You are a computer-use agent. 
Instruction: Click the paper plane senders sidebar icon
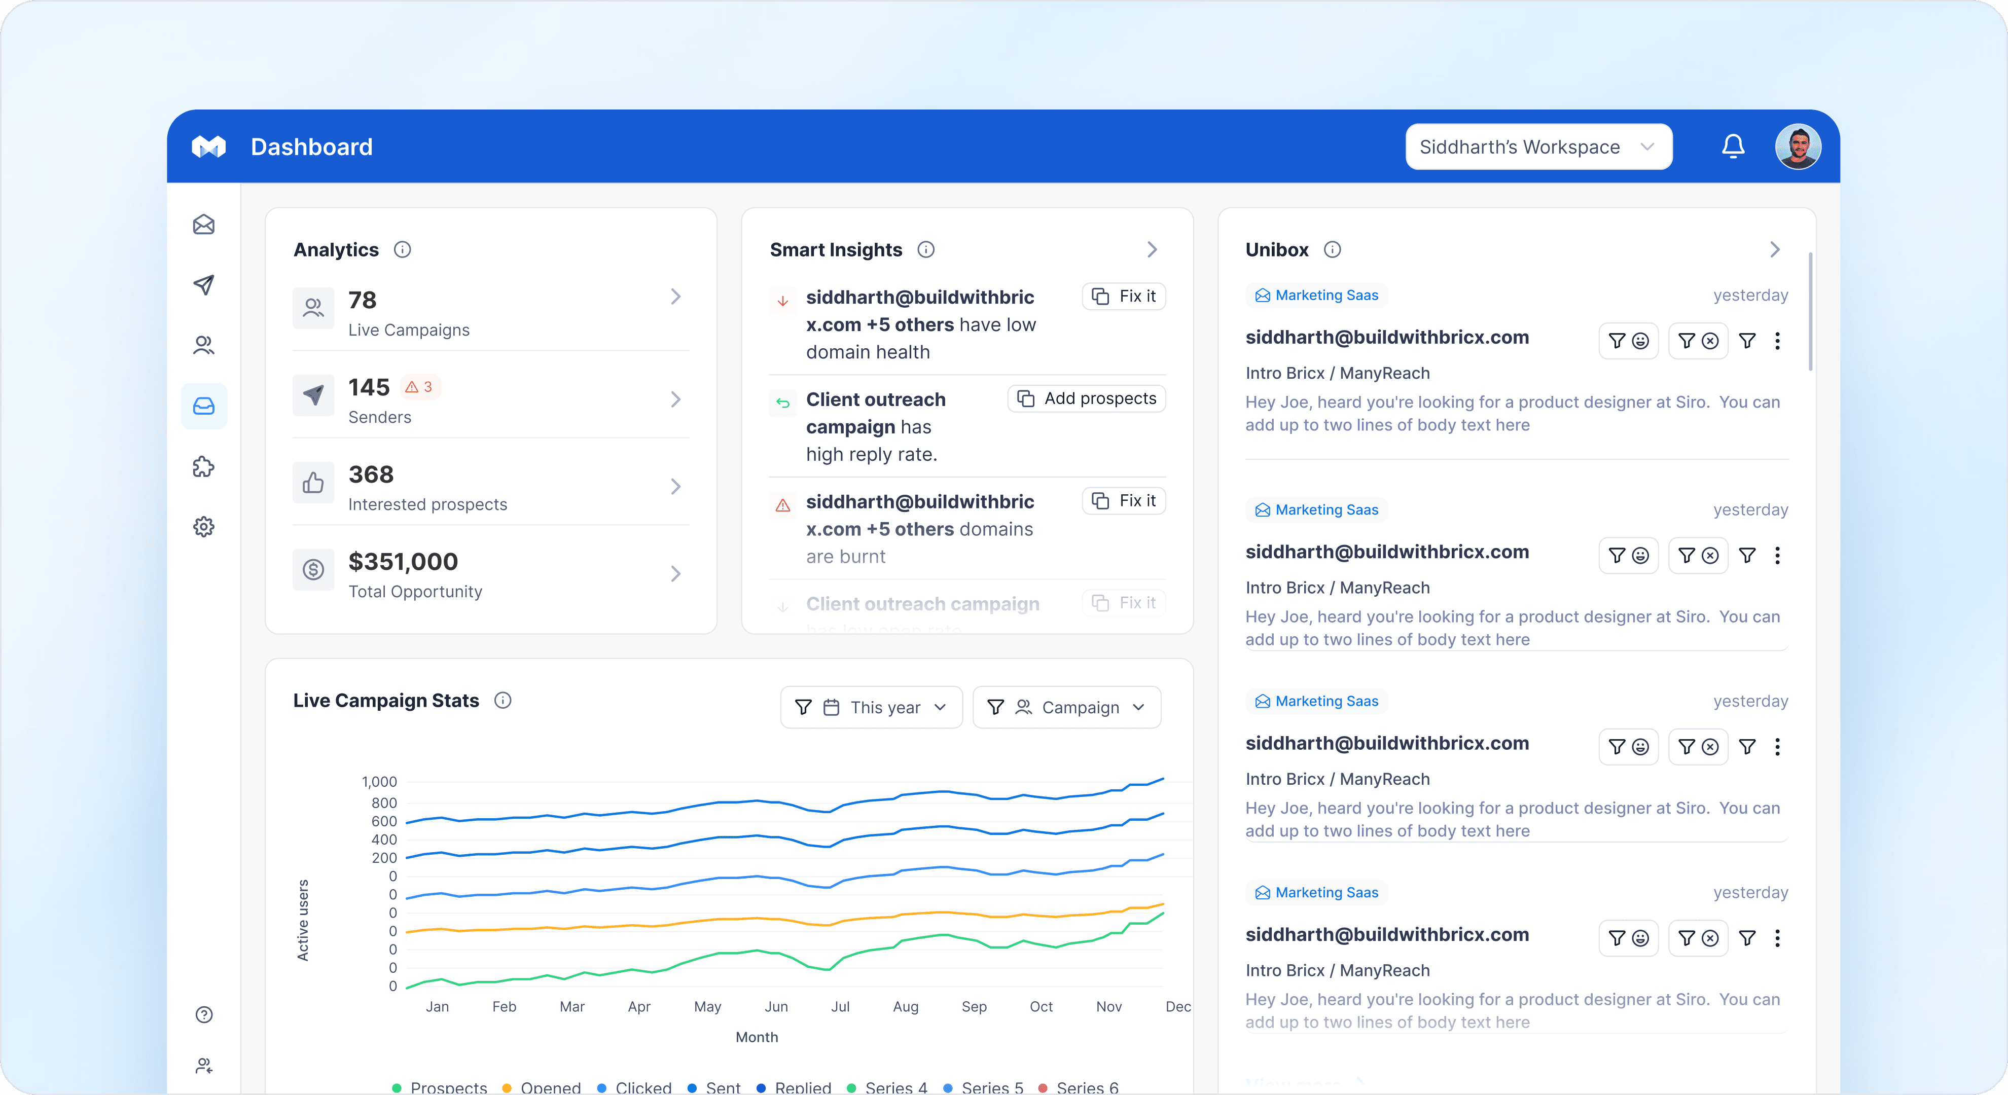203,284
